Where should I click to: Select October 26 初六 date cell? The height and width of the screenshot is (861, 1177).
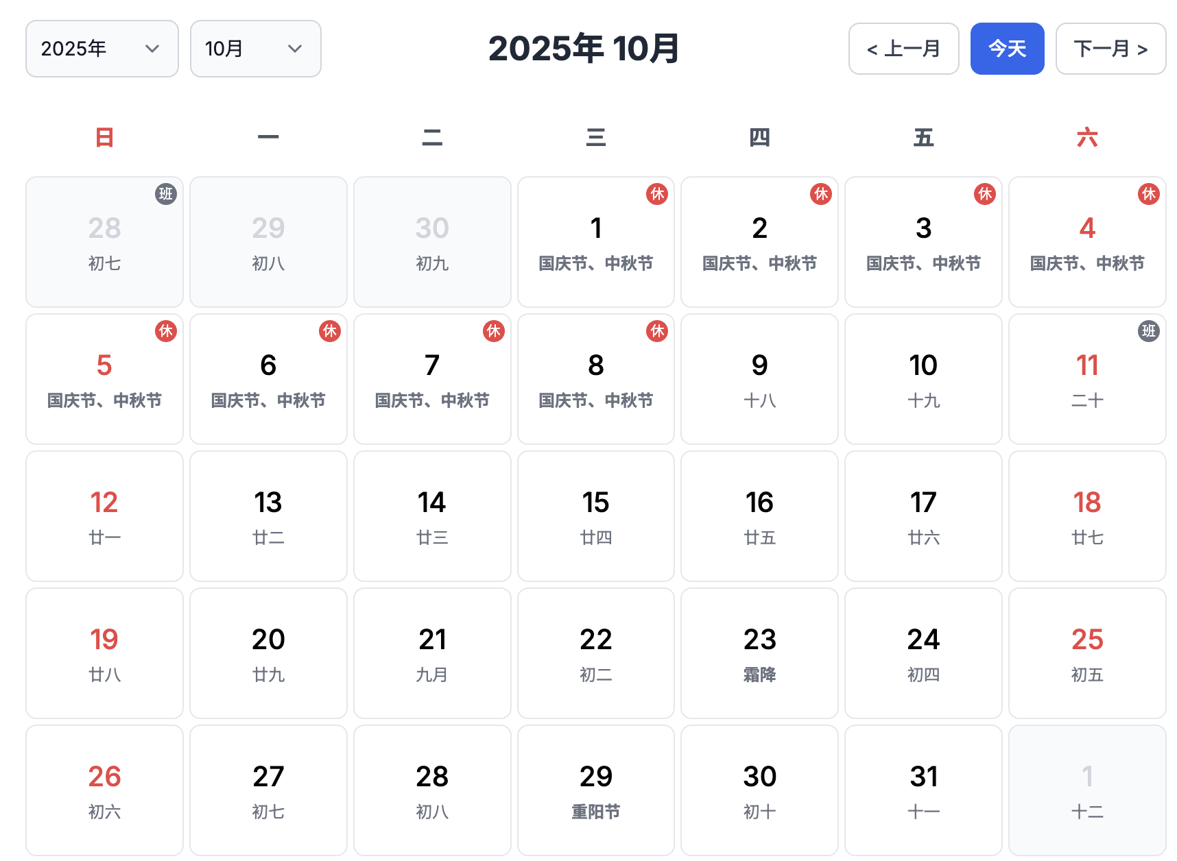click(x=104, y=790)
